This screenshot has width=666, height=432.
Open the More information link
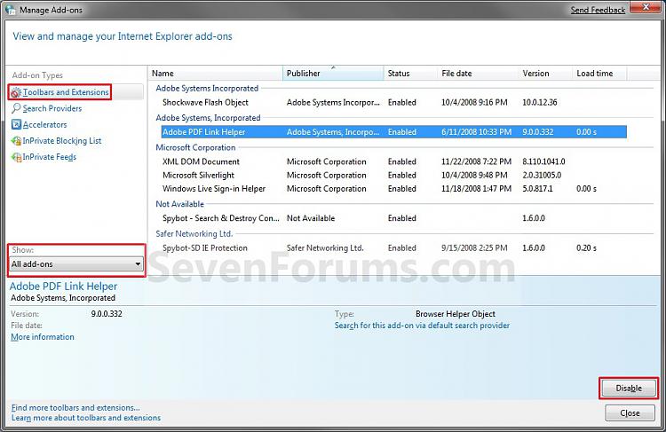click(x=43, y=337)
